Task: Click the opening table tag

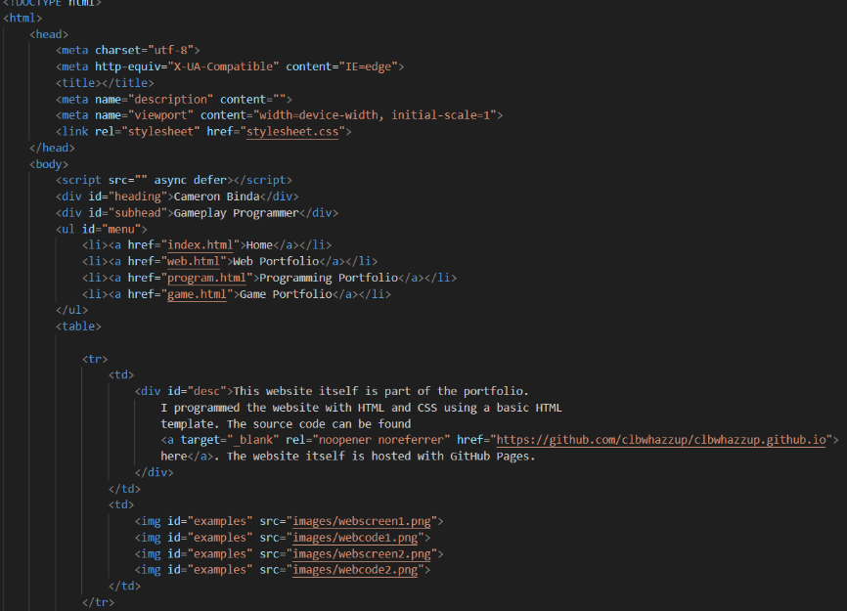Action: click(78, 327)
